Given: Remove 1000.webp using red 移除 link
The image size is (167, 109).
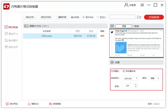Looking at the screenshot, I should point(102,36).
